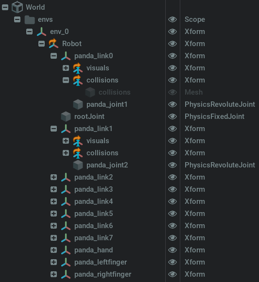Expand visuals under panda_link1
The image size is (259, 282).
(66, 141)
